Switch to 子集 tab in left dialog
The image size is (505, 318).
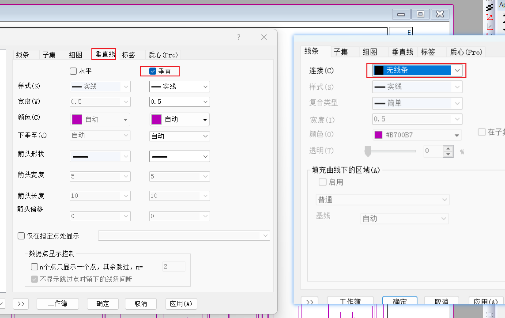point(49,55)
